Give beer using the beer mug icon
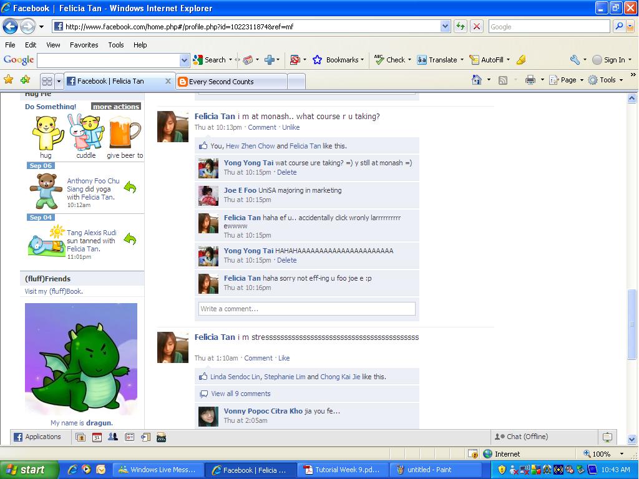639x479 pixels. 125,132
